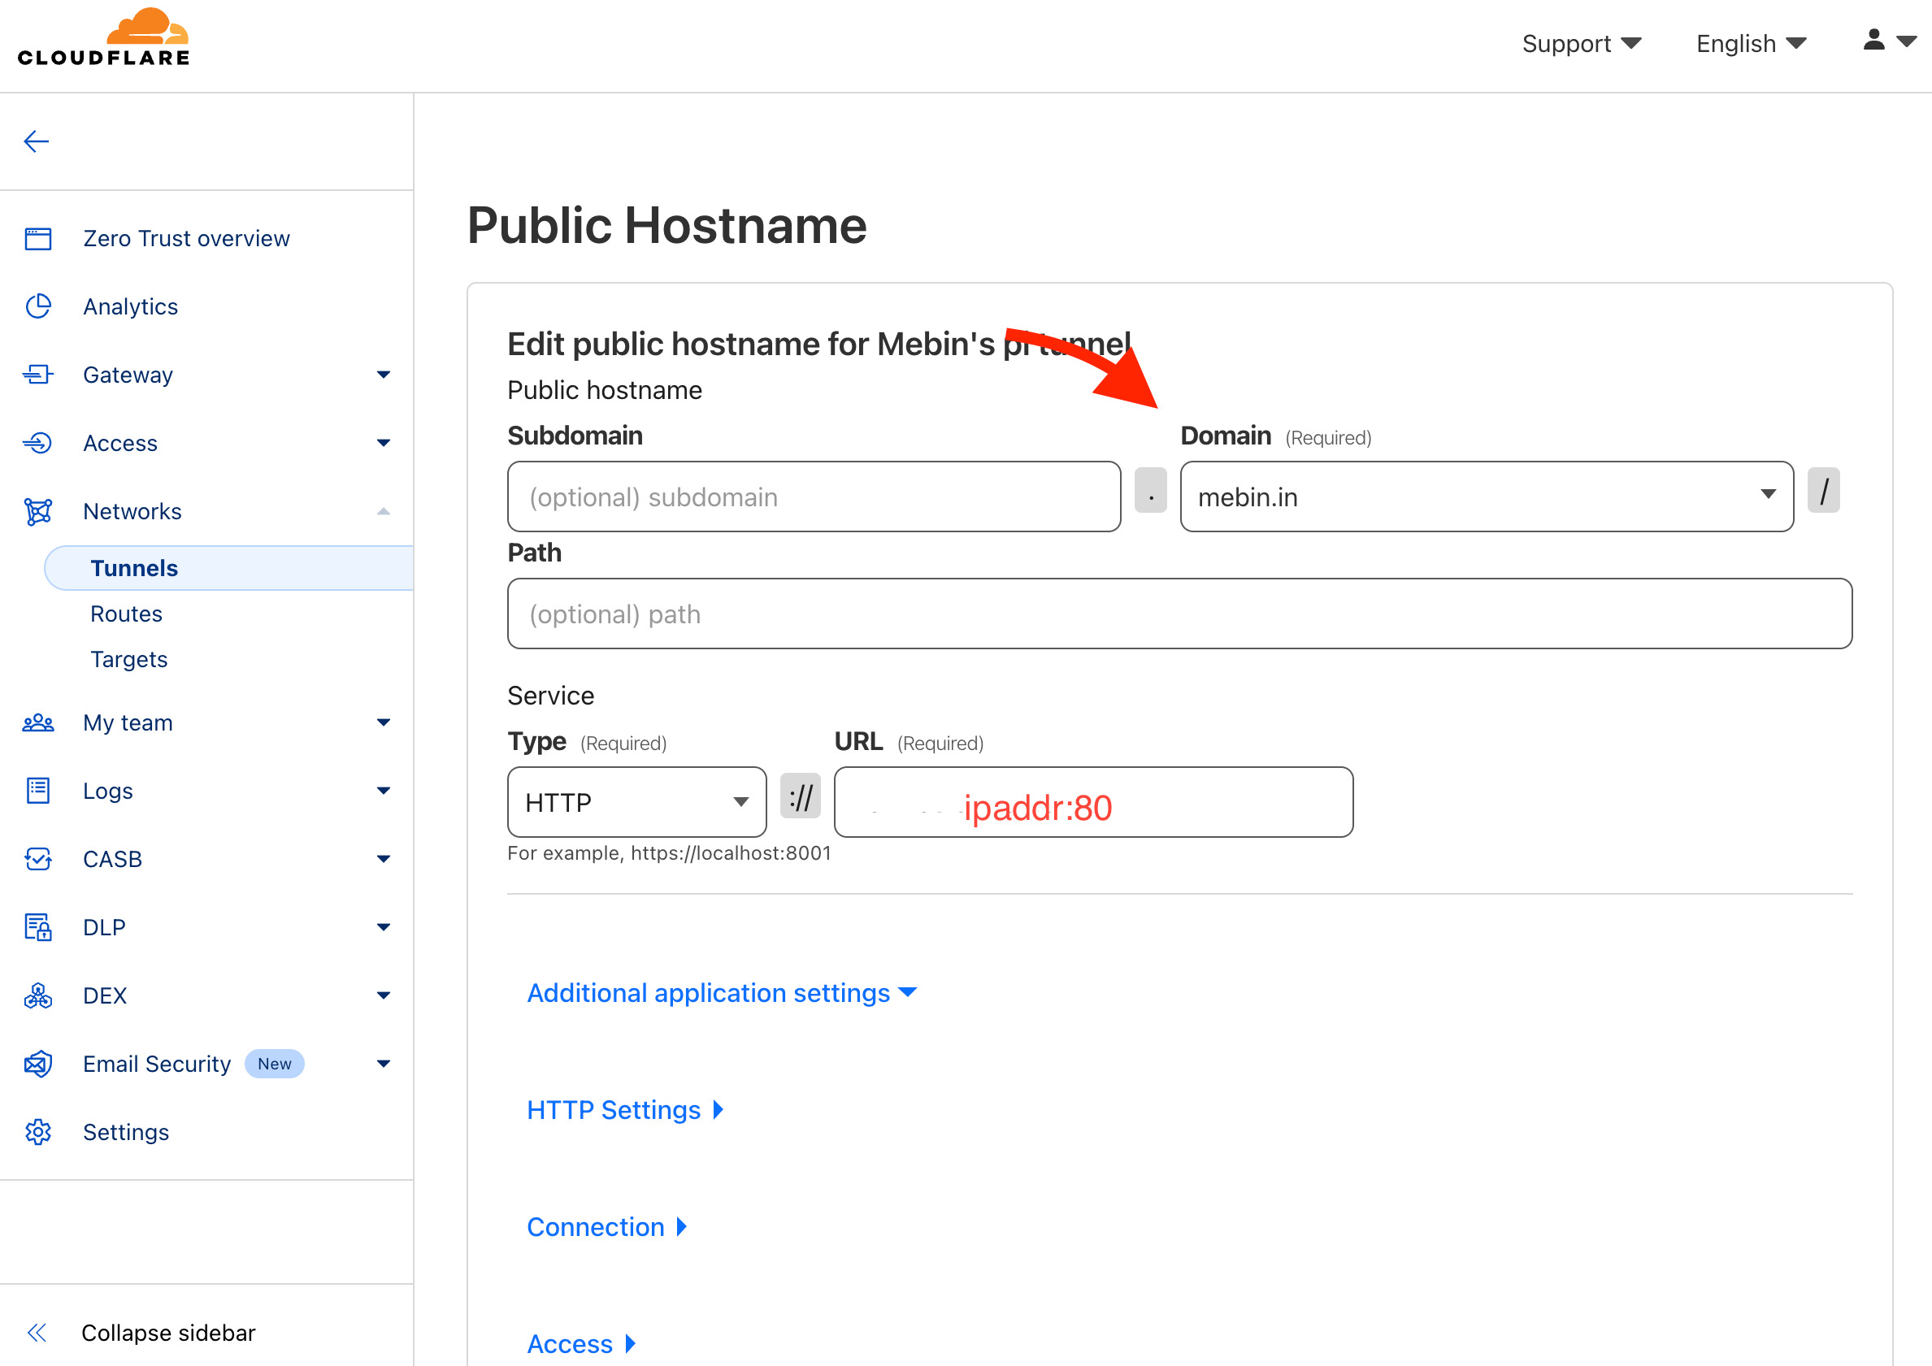
Task: Click the Gateway icon in sidebar
Action: coord(38,375)
